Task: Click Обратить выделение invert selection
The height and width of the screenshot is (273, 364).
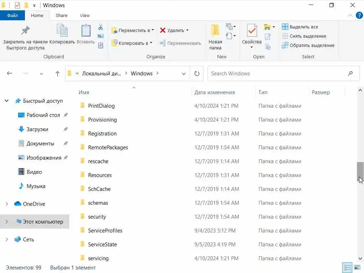Action: point(308,45)
